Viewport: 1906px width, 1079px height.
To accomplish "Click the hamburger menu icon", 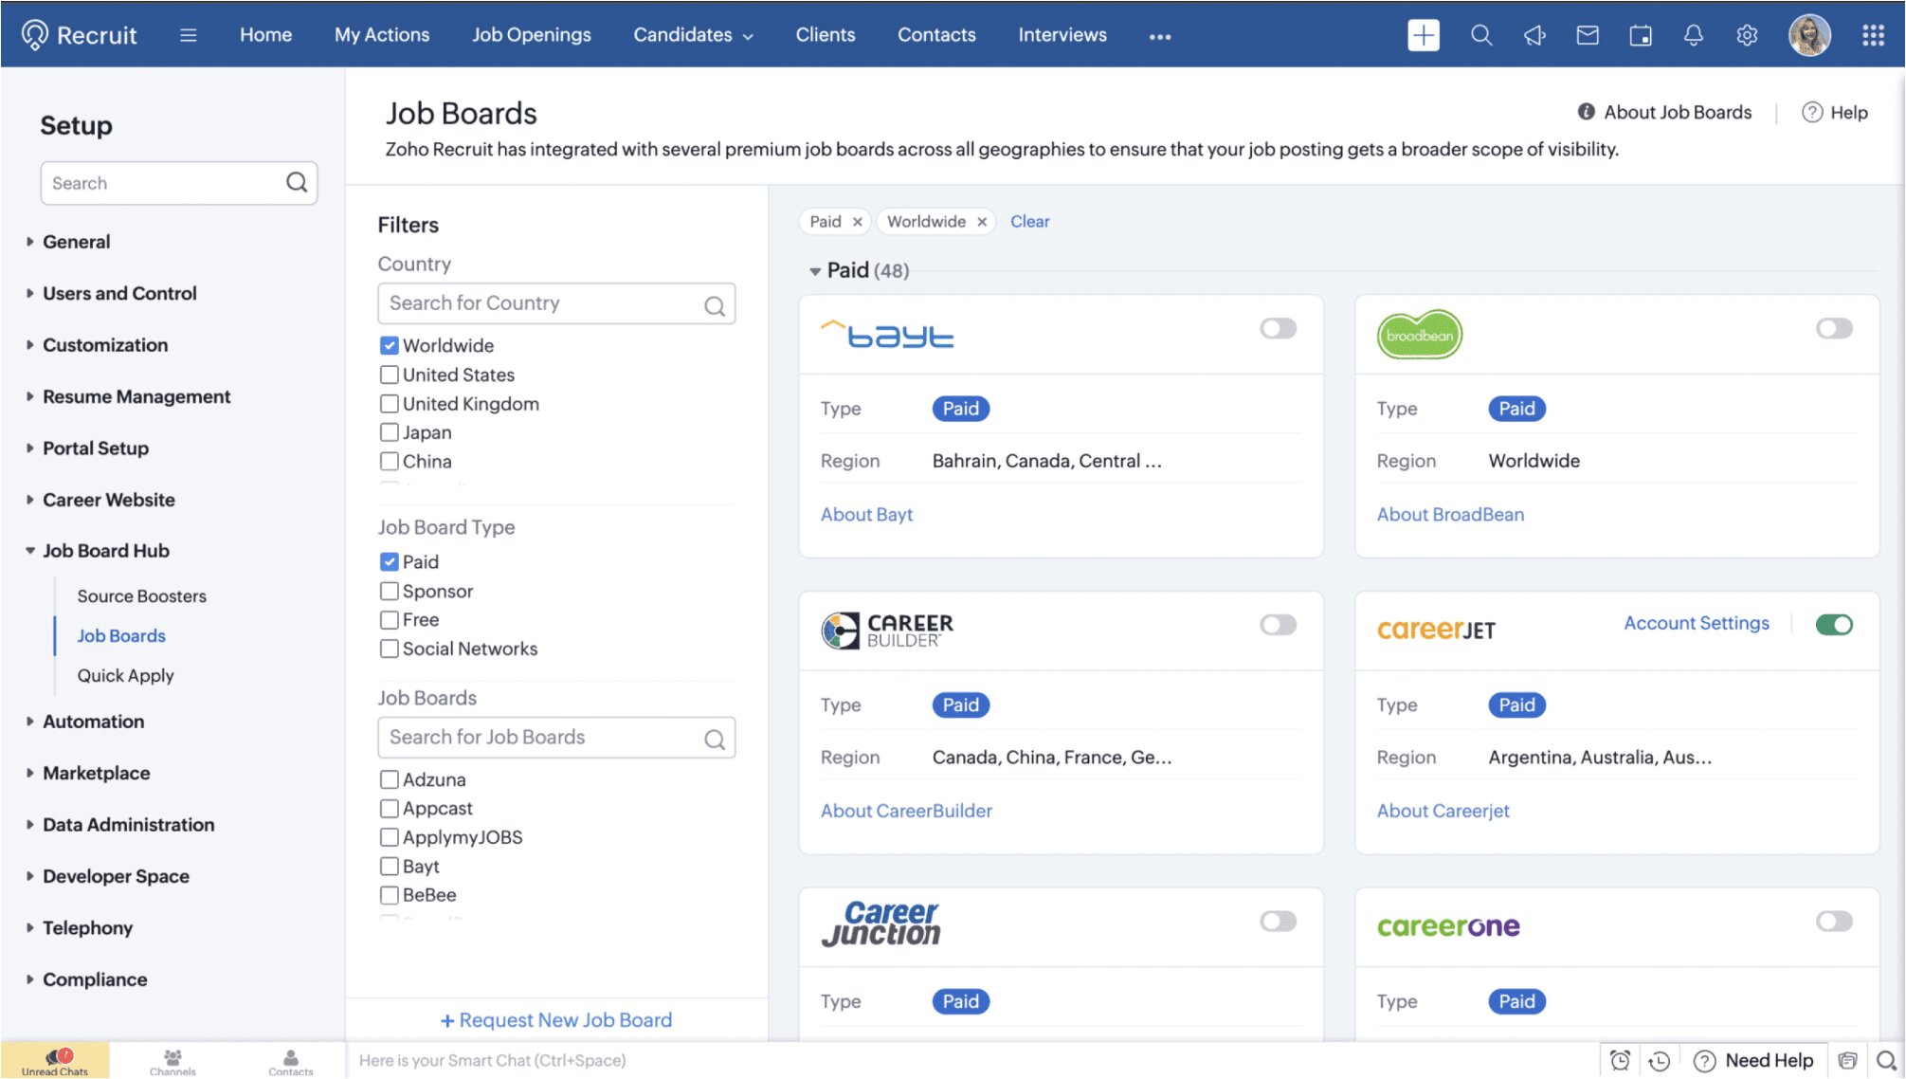I will [188, 35].
